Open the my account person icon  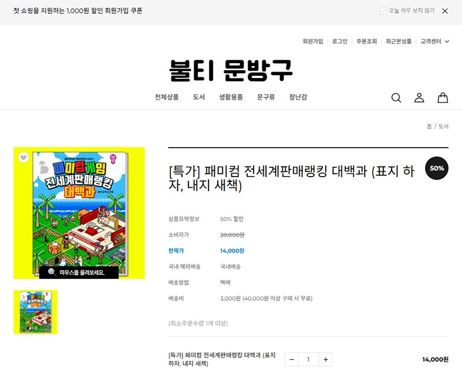(x=419, y=98)
